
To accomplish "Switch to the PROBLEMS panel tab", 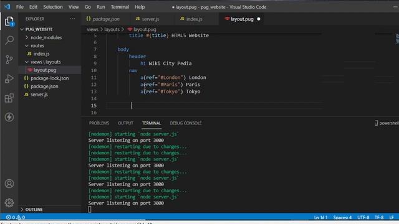I will coord(99,123).
